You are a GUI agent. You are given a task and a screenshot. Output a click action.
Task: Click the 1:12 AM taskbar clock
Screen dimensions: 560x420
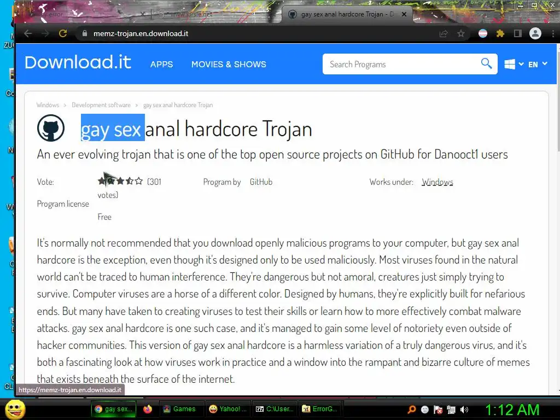[x=512, y=410]
